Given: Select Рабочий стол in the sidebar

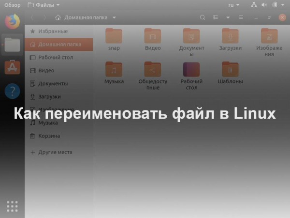Looking at the screenshot, I should [59, 58].
